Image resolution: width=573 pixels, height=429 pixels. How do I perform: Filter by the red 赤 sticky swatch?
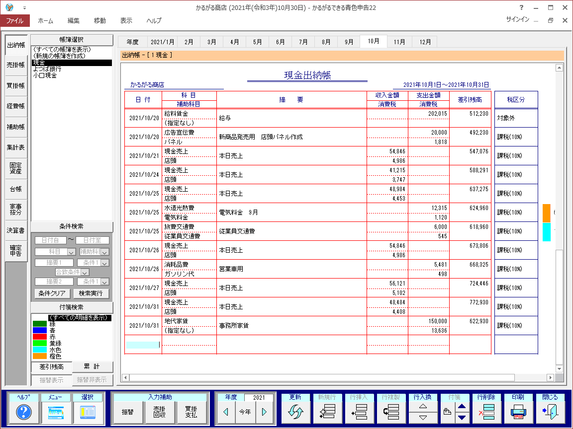coord(40,337)
